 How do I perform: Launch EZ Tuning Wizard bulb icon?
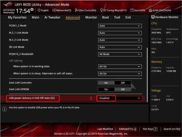(101, 10)
